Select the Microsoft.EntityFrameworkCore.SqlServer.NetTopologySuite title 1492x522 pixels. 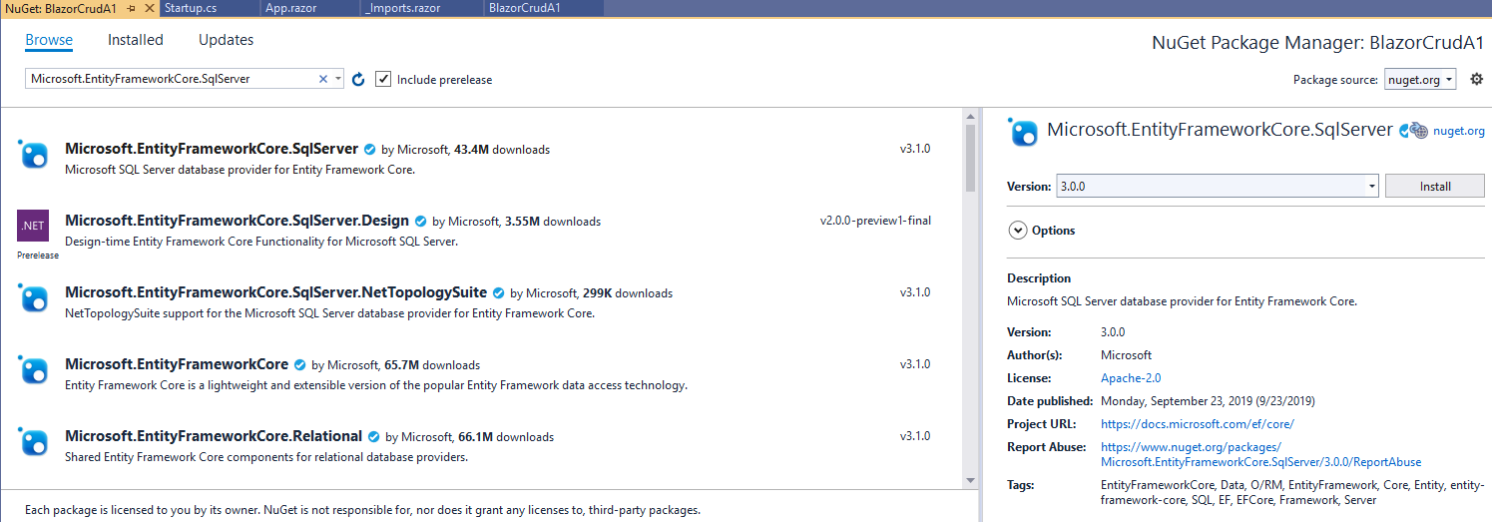(x=276, y=292)
